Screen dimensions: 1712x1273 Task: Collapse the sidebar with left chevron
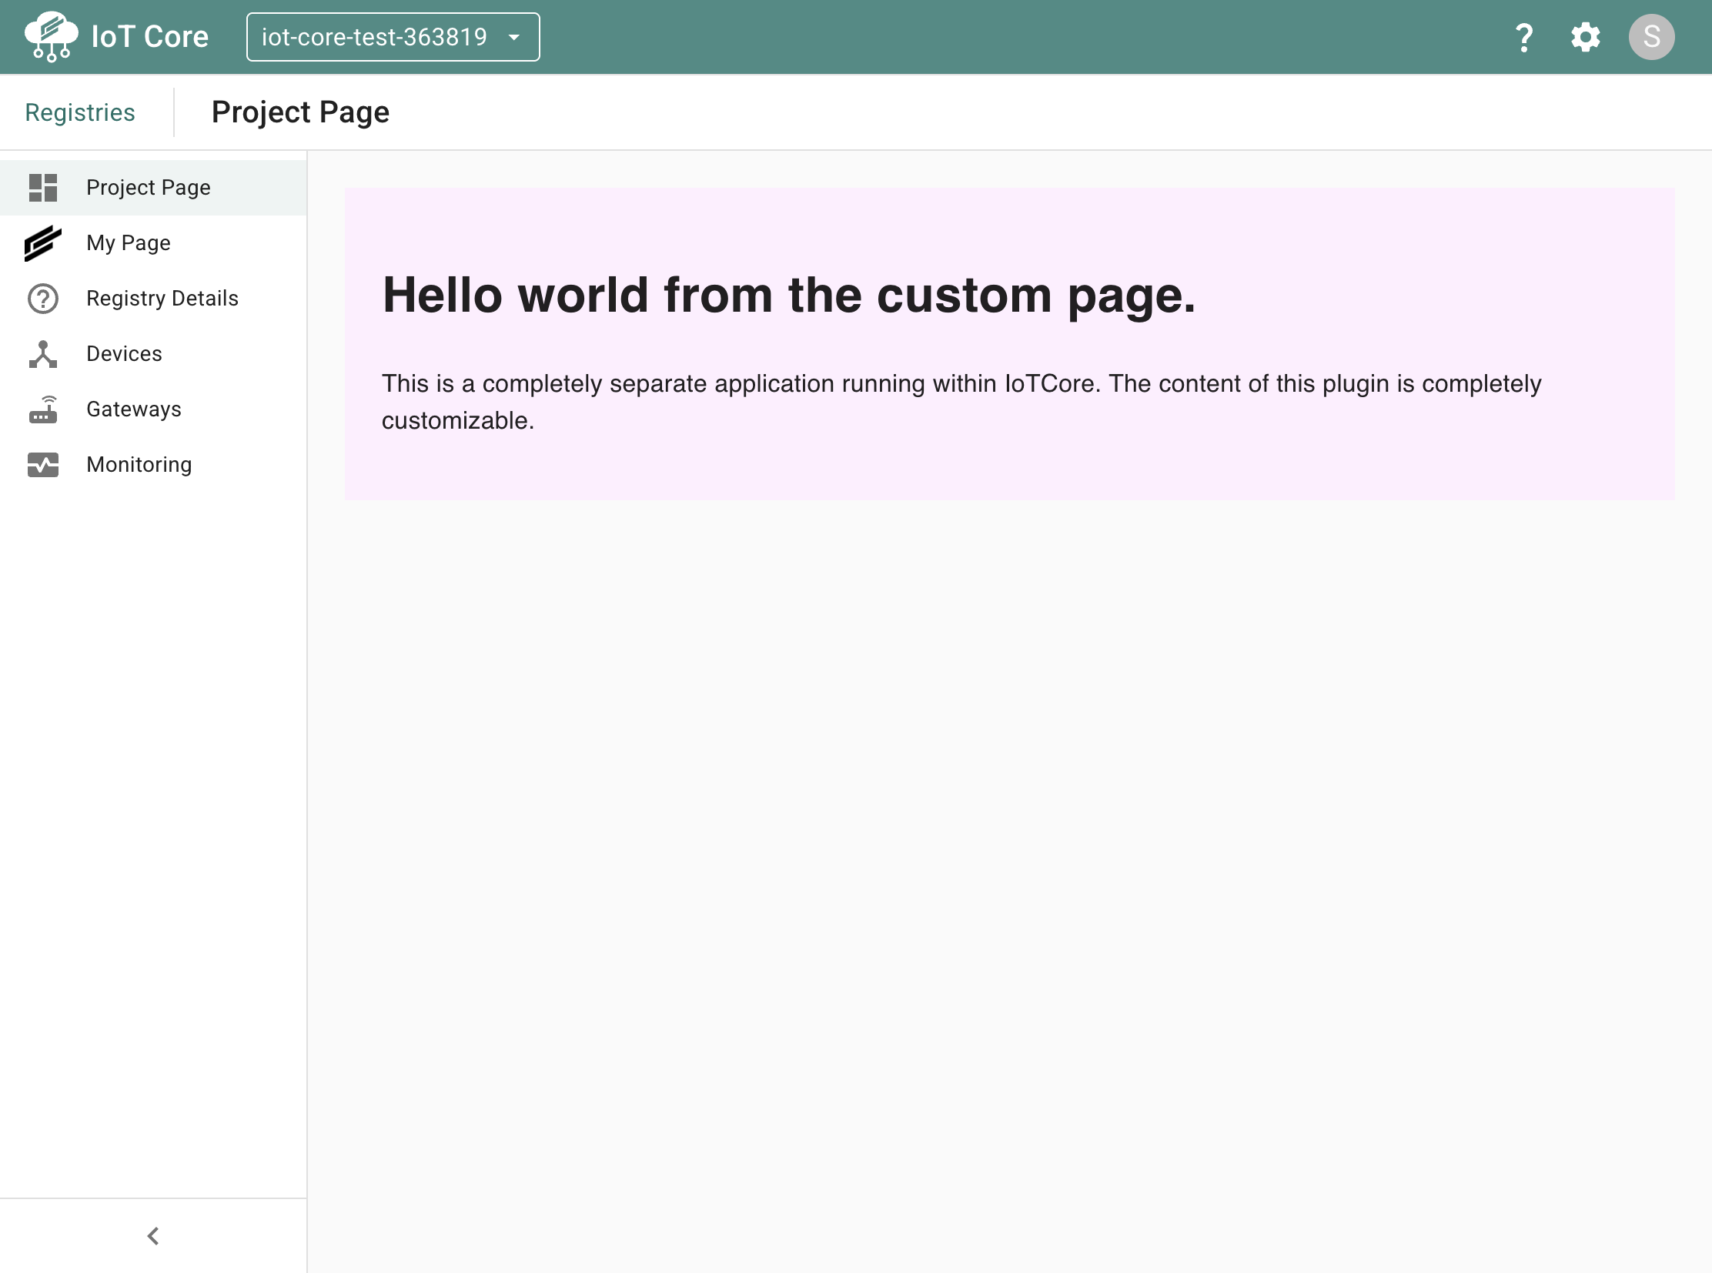153,1236
